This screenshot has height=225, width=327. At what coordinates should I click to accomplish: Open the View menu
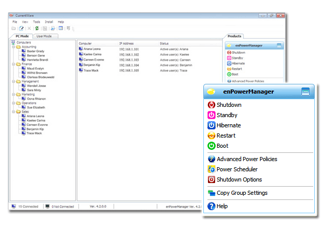point(25,21)
